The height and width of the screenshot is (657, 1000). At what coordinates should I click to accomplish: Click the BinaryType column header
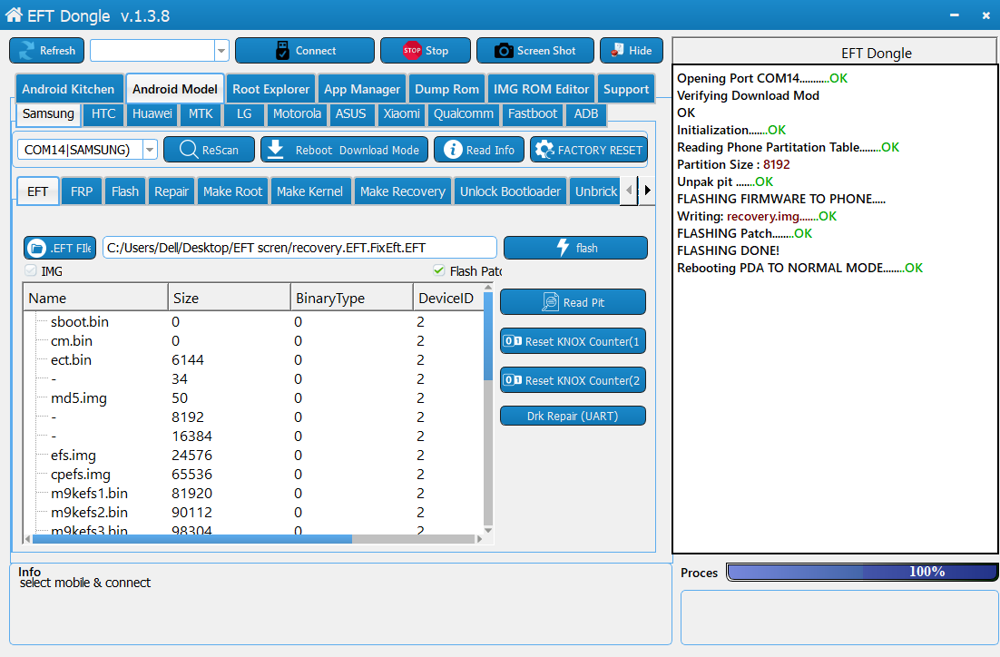(352, 298)
